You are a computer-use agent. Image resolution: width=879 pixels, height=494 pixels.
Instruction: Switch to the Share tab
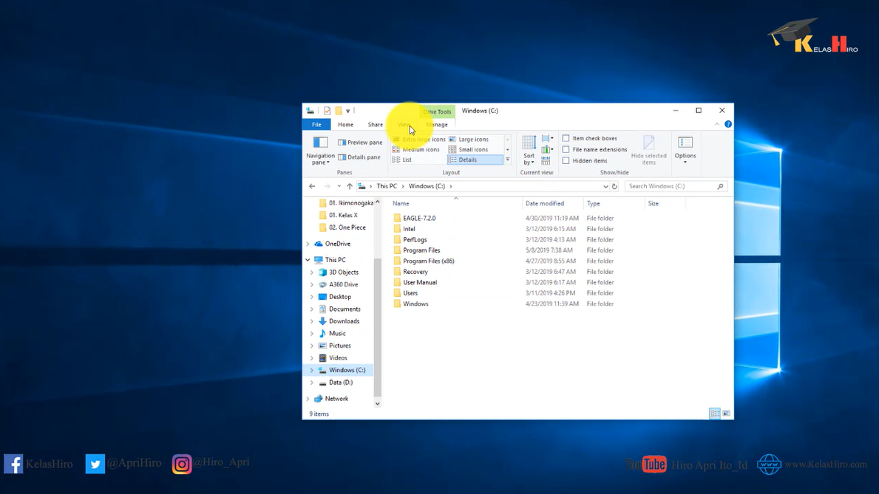click(x=375, y=124)
